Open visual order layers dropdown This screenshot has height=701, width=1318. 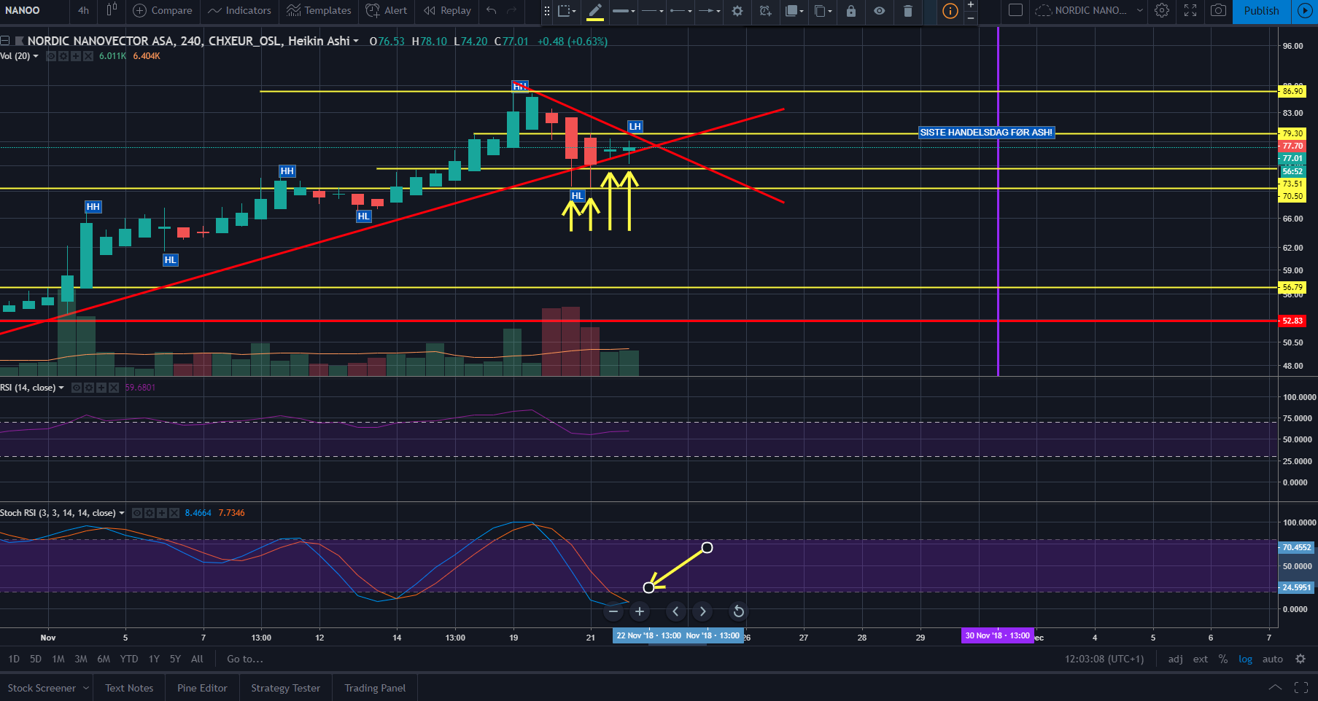click(x=794, y=11)
